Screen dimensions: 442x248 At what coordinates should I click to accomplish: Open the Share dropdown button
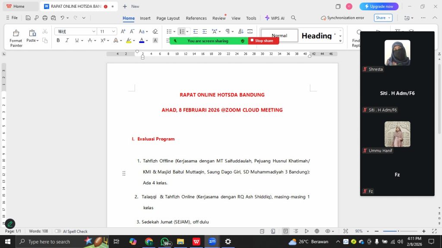point(383,18)
